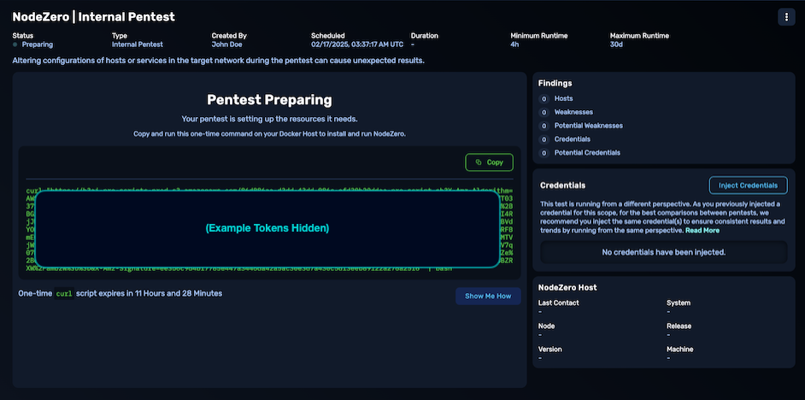The height and width of the screenshot is (400, 805).
Task: Select the Hosts findings row
Action: click(x=556, y=98)
